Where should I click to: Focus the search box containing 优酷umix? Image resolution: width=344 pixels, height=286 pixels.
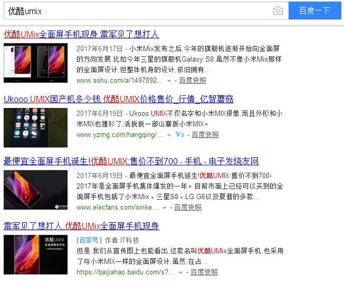146,10
